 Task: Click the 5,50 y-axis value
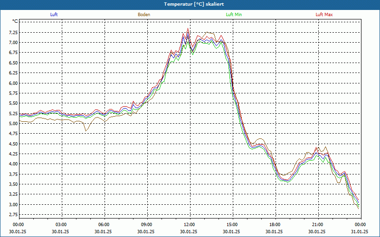(x=13, y=103)
